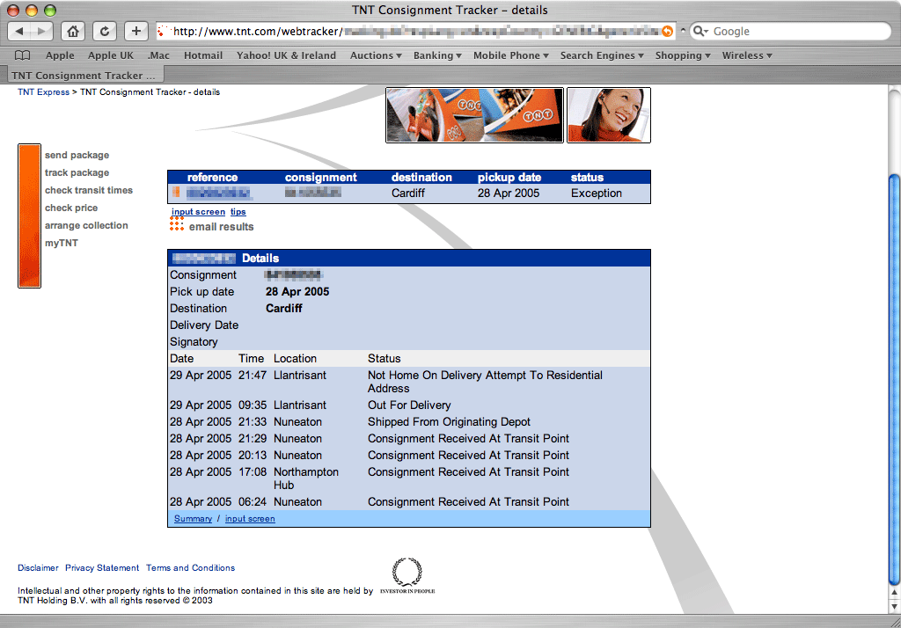
Task: Click input screen link in details footer
Action: point(250,519)
